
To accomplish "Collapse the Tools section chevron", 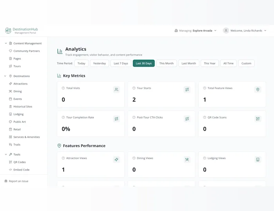I will pyautogui.click(x=6, y=154).
